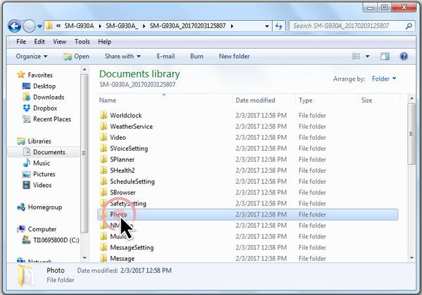
Task: Click the Open toolbar button
Action: [x=76, y=57]
